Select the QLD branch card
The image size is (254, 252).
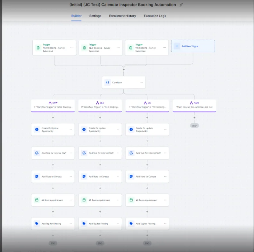100,106
